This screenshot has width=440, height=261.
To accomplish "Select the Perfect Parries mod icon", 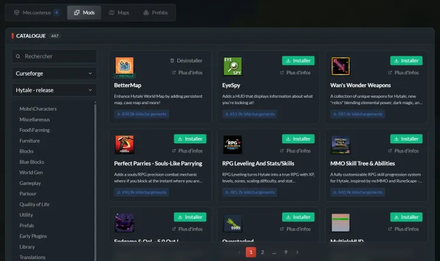I will coord(124,145).
